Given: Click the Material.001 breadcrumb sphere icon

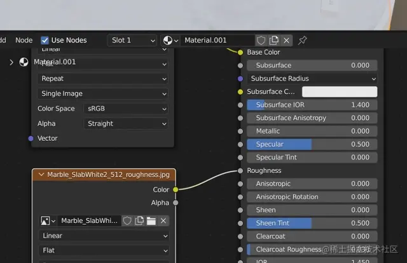Looking at the screenshot, I should [x=24, y=62].
